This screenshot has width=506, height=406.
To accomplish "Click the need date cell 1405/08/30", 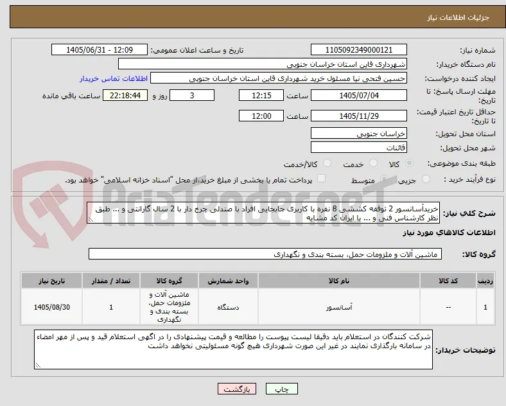I will click(x=51, y=307).
